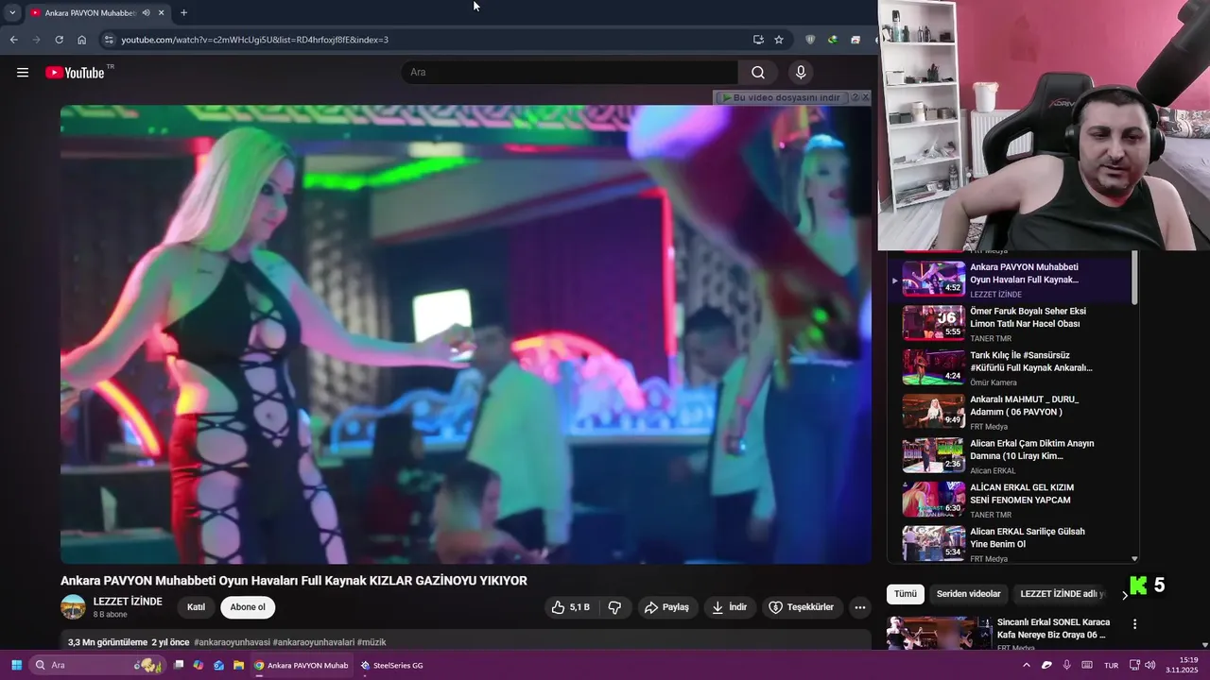The height and width of the screenshot is (680, 1210).
Task: Open the Paylaş share button
Action: tap(667, 607)
